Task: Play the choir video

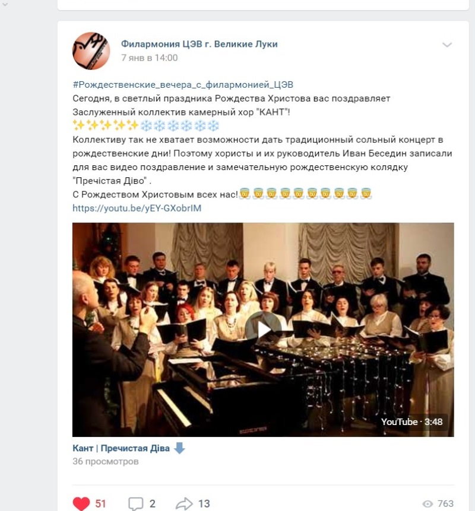Action: (263, 330)
